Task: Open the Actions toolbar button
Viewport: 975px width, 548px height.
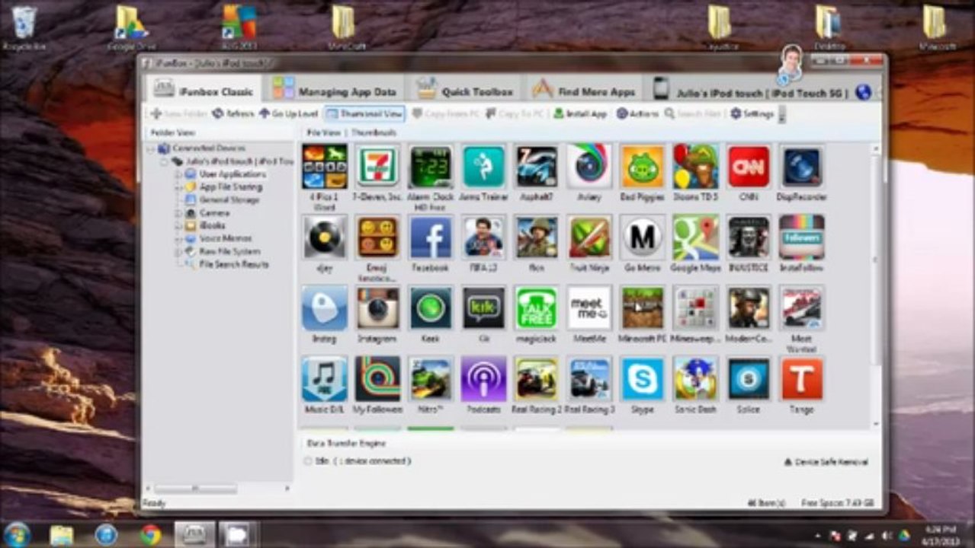Action: point(637,113)
